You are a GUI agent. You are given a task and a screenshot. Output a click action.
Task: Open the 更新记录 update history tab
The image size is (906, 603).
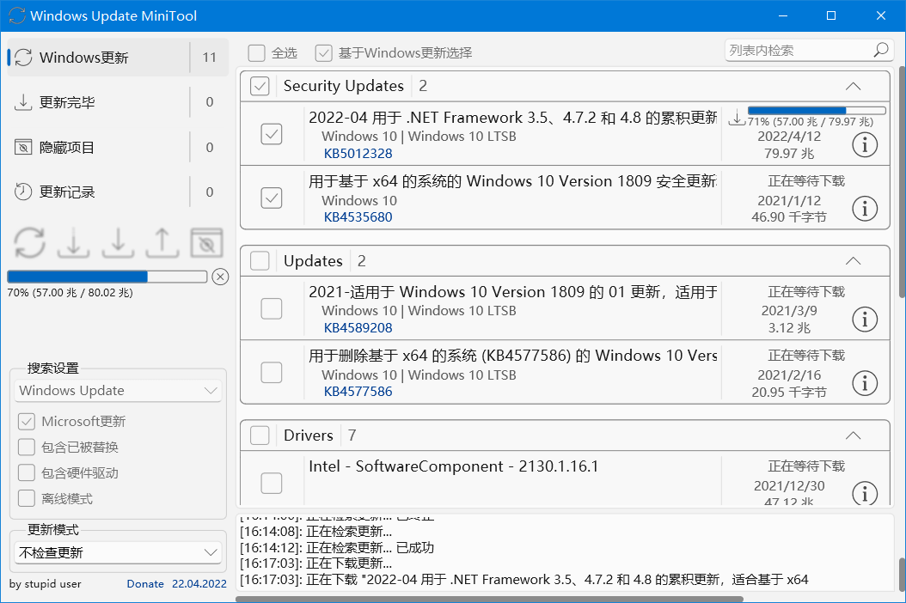pyautogui.click(x=118, y=192)
